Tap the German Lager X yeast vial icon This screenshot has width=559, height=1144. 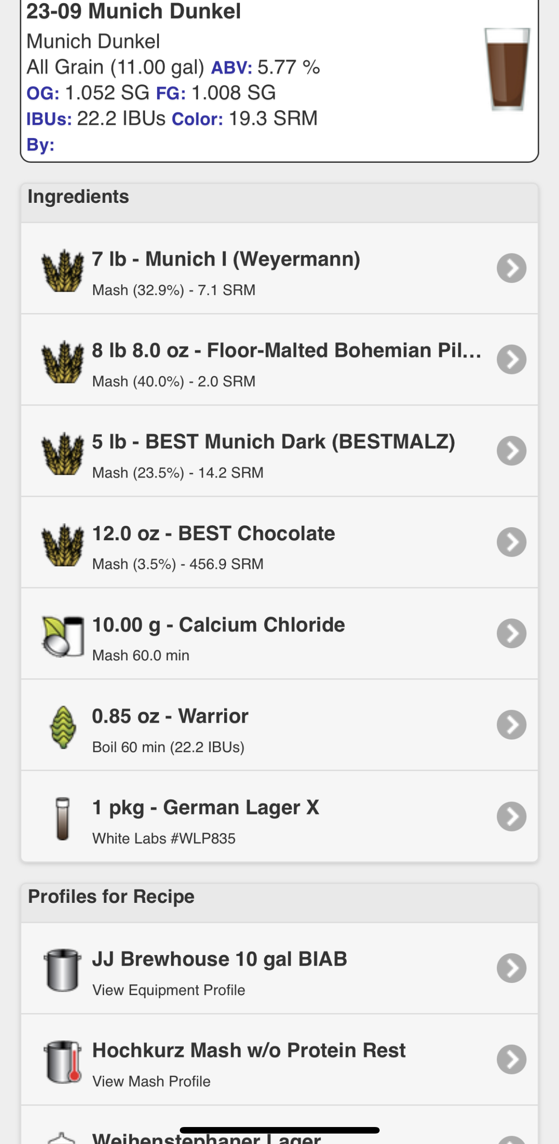click(63, 818)
